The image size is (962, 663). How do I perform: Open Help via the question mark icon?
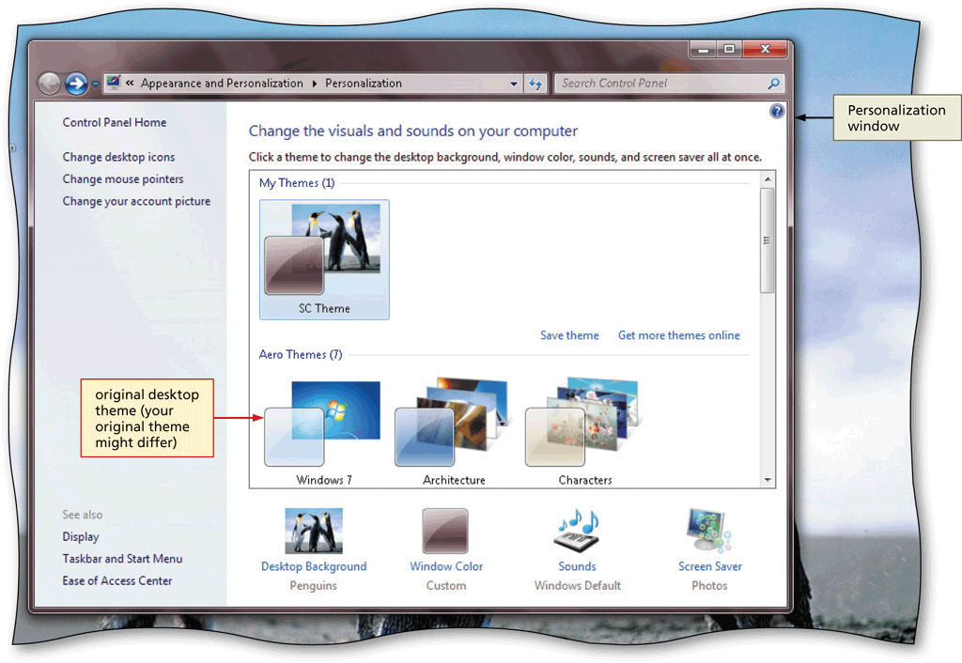(777, 111)
